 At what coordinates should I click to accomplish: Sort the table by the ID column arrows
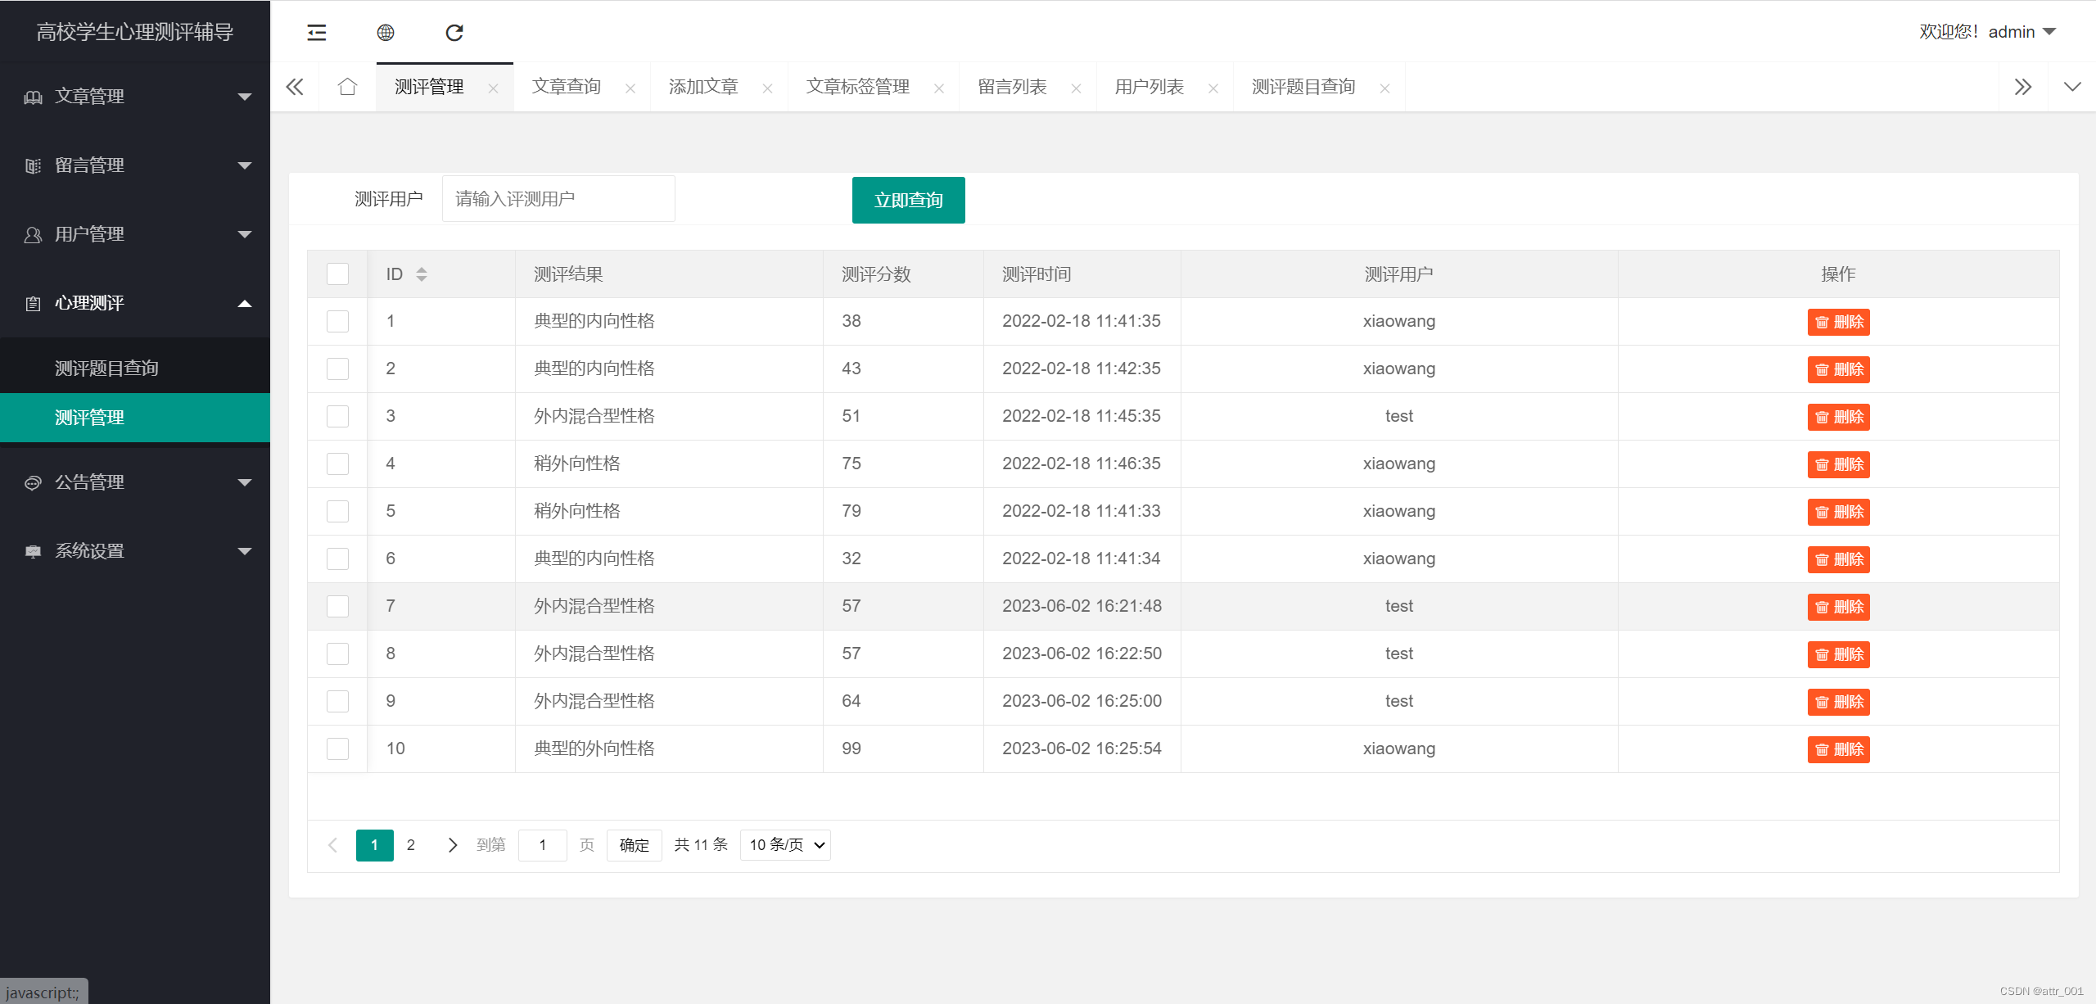[422, 274]
